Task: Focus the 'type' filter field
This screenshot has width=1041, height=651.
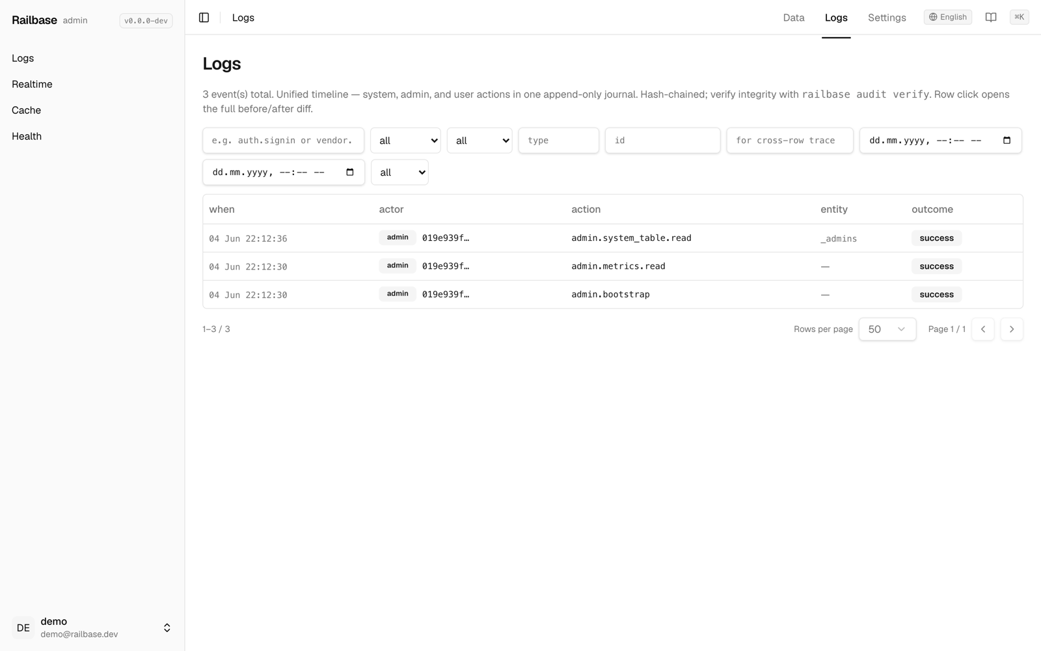Action: 558,141
